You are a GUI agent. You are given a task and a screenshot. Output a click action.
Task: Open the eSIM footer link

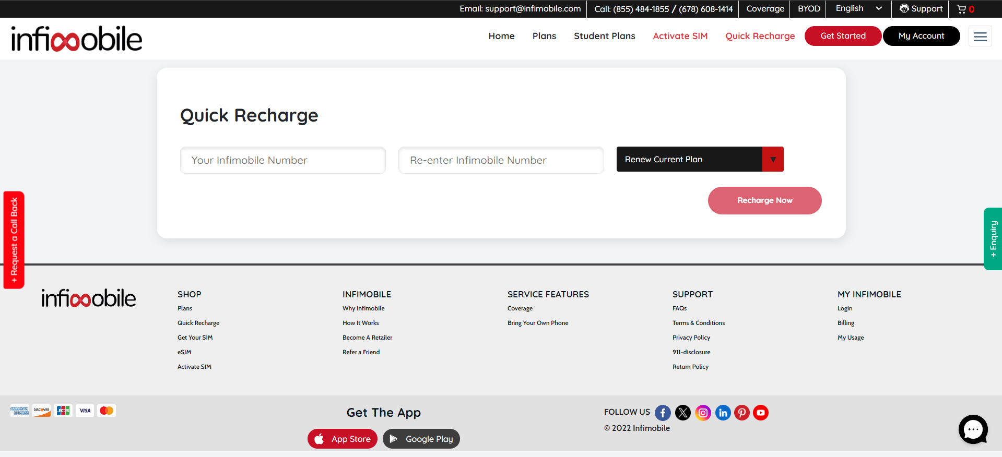[184, 352]
